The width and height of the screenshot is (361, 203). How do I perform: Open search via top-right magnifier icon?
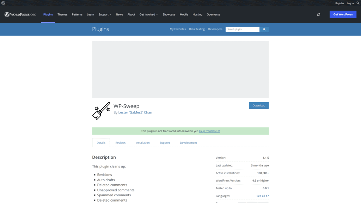pos(358,3)
